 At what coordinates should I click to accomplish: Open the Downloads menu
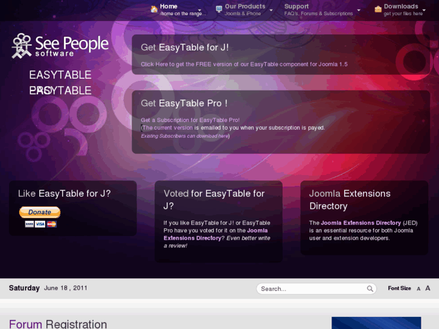(403, 10)
